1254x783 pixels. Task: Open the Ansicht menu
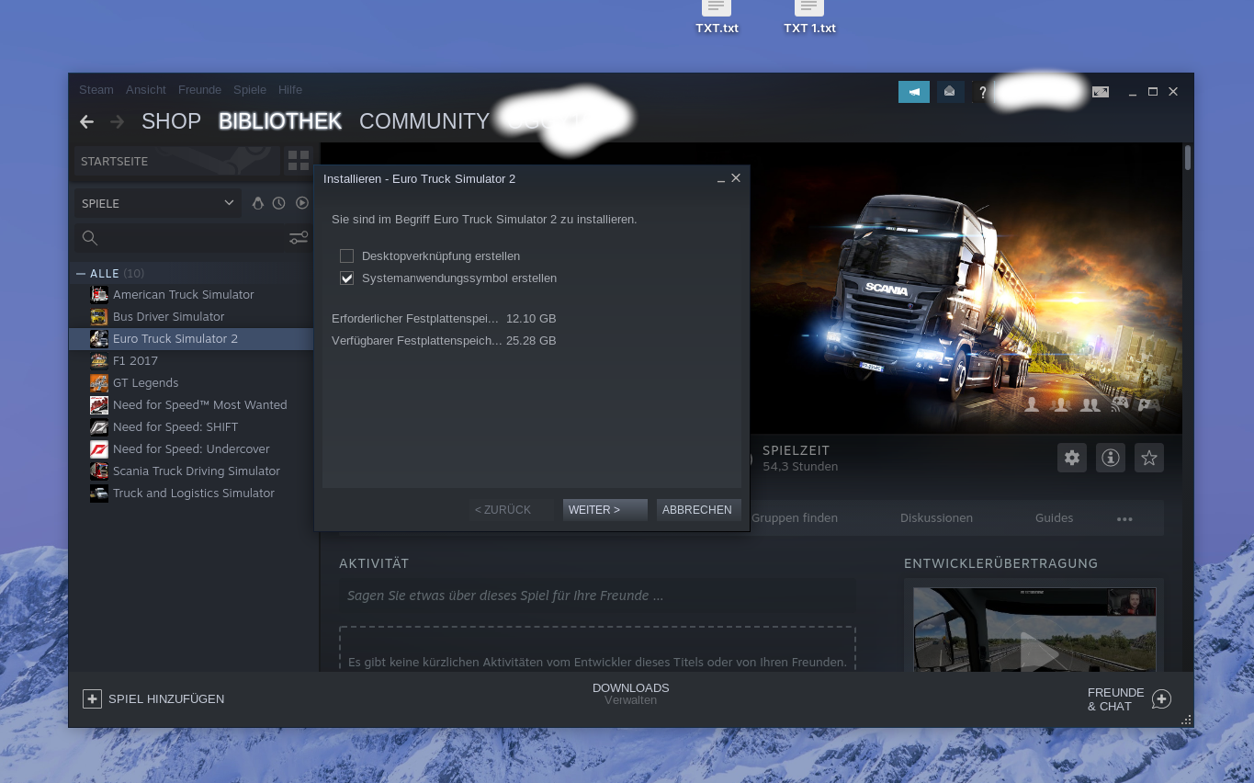(146, 90)
